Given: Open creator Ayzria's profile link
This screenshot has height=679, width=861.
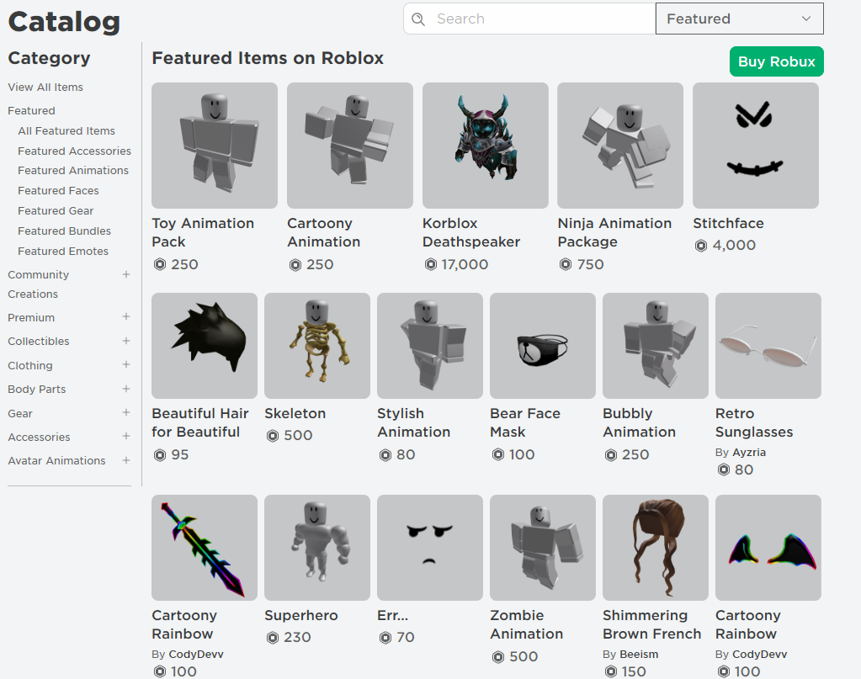Looking at the screenshot, I should 749,453.
